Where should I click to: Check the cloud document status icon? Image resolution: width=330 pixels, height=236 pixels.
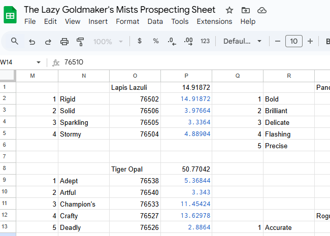coord(262,10)
